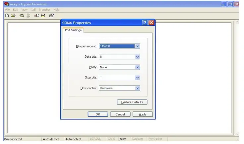Screen dimensions: 244x144
Task: Click the Capture status bar indicator
Action: pos(137,139)
